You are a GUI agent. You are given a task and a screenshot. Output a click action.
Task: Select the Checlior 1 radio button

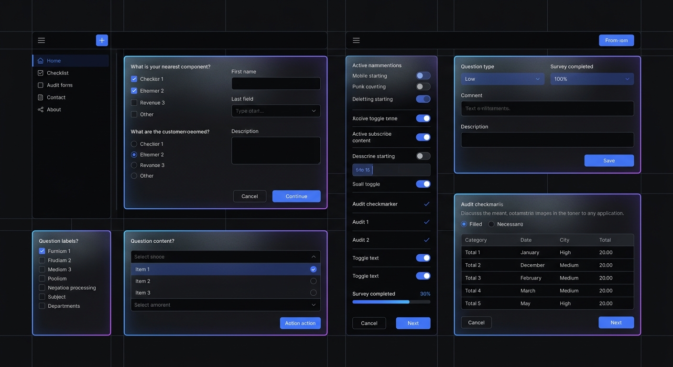click(134, 144)
